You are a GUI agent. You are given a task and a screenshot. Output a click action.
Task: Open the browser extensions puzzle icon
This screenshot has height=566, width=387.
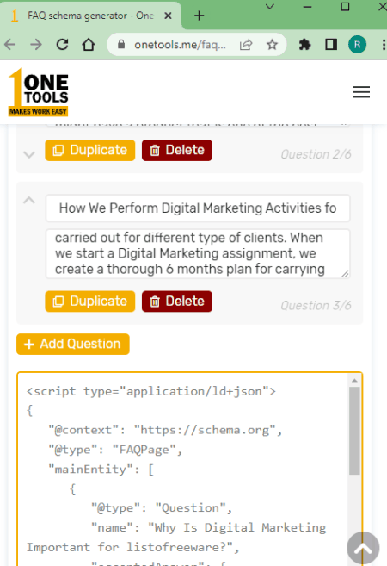[x=304, y=45]
